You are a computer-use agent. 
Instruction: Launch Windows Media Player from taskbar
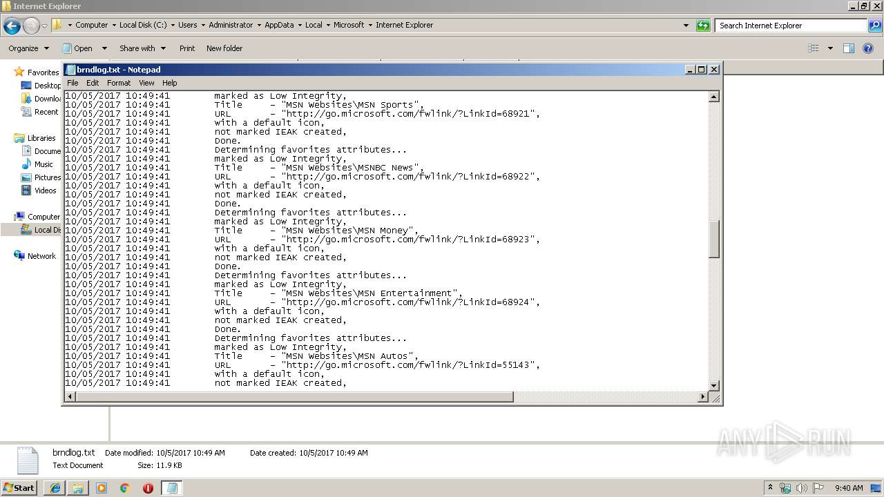tap(102, 488)
